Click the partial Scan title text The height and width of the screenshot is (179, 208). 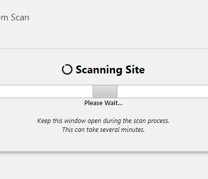pos(14,17)
